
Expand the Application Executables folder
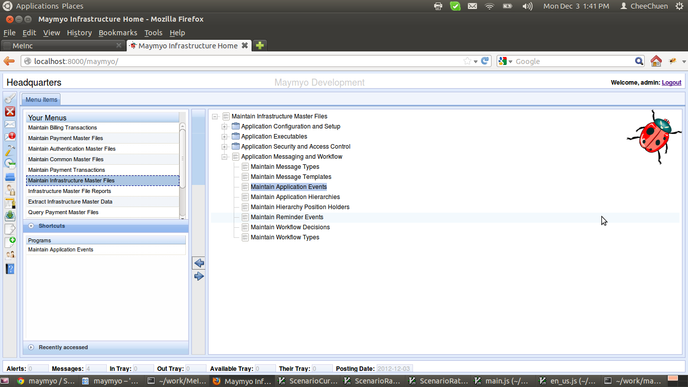point(225,137)
